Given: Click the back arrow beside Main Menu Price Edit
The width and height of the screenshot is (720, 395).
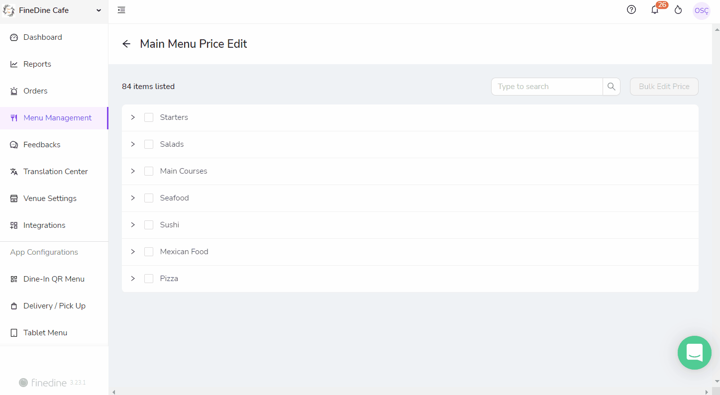Looking at the screenshot, I should click(126, 44).
